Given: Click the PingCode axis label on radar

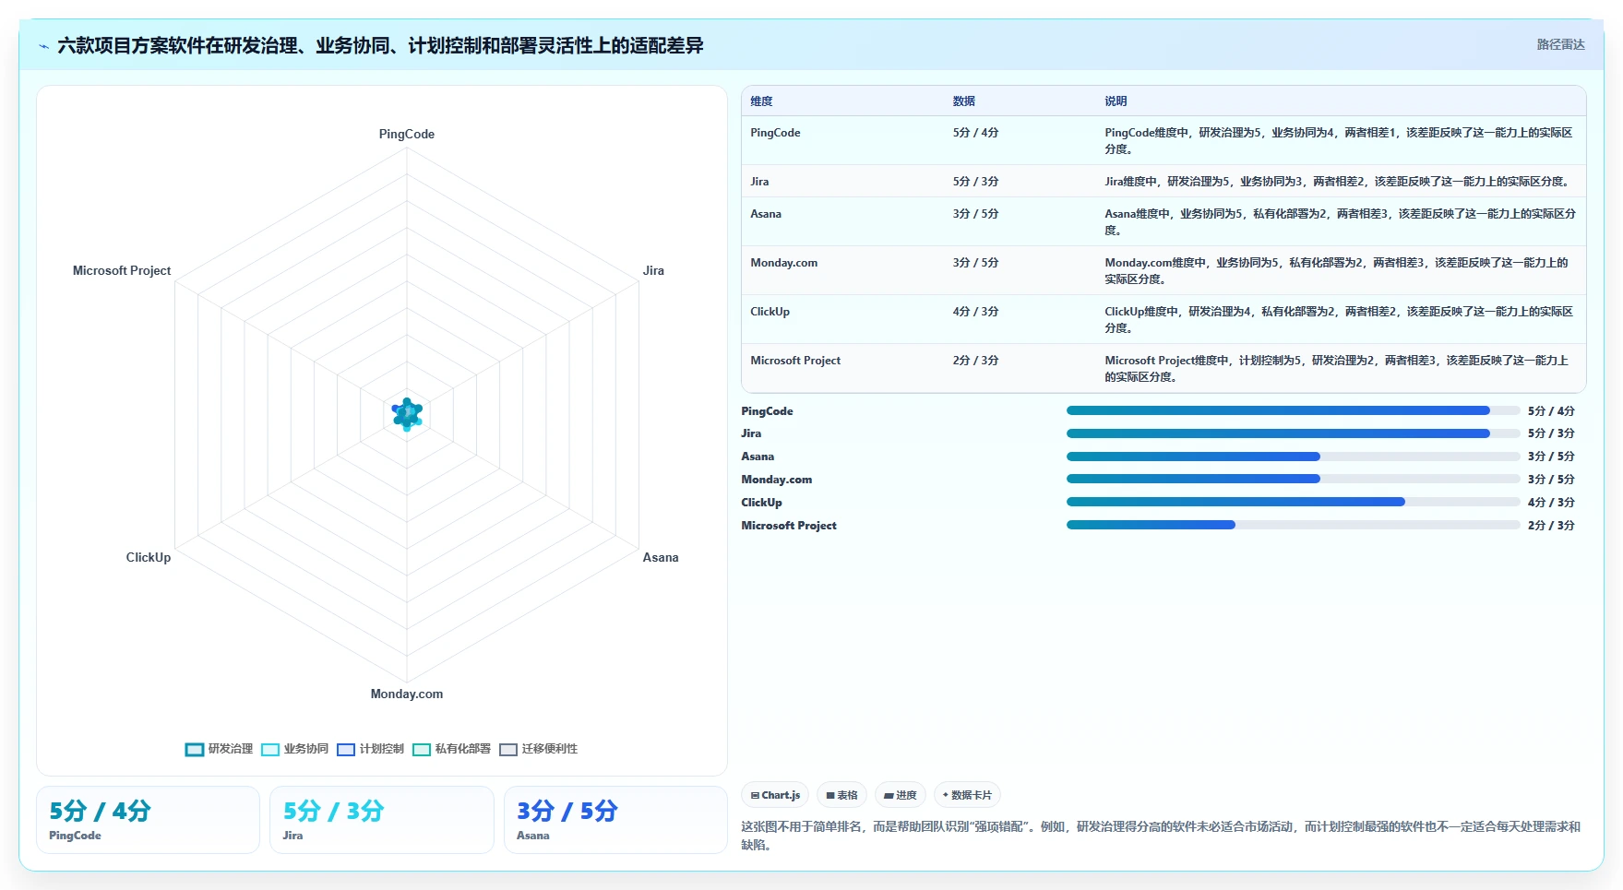Looking at the screenshot, I should (x=407, y=134).
